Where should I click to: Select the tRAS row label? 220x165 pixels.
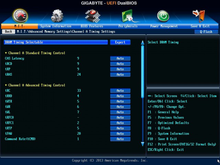(x=9, y=75)
